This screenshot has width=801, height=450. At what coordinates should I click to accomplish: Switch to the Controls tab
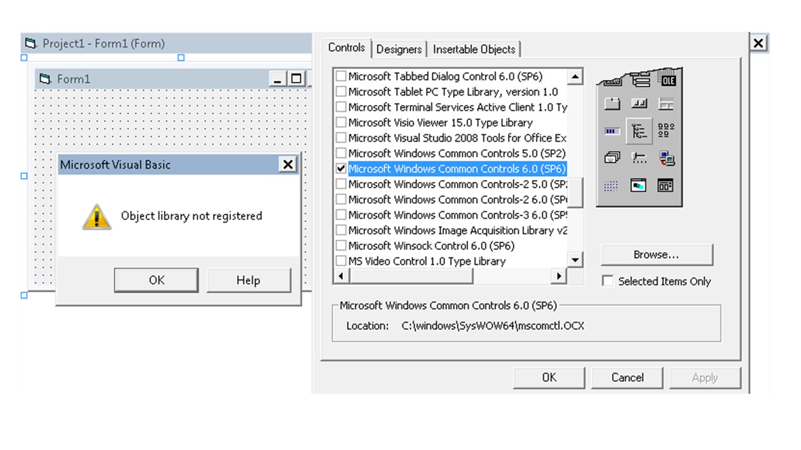346,48
